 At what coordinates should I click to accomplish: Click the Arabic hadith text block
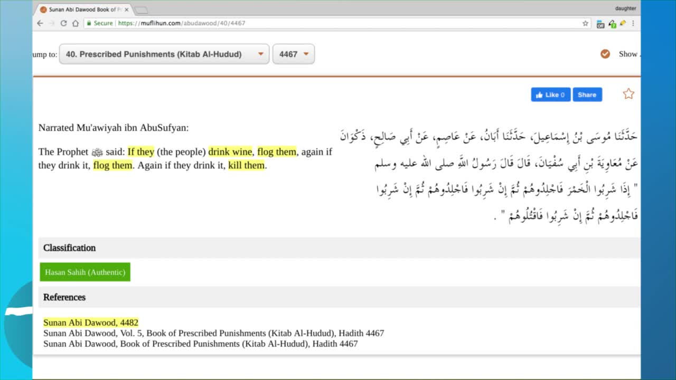pos(489,177)
